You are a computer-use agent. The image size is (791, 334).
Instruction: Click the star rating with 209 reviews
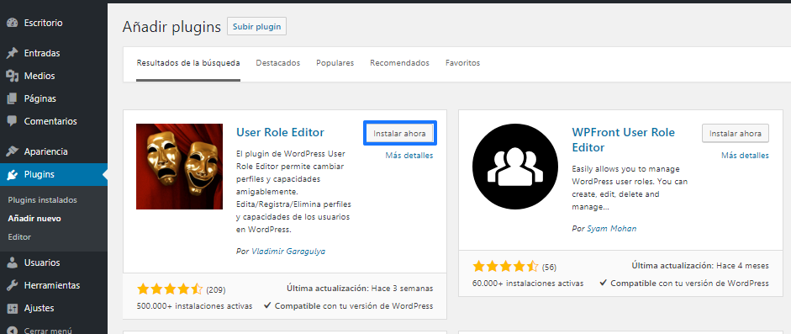coord(170,289)
